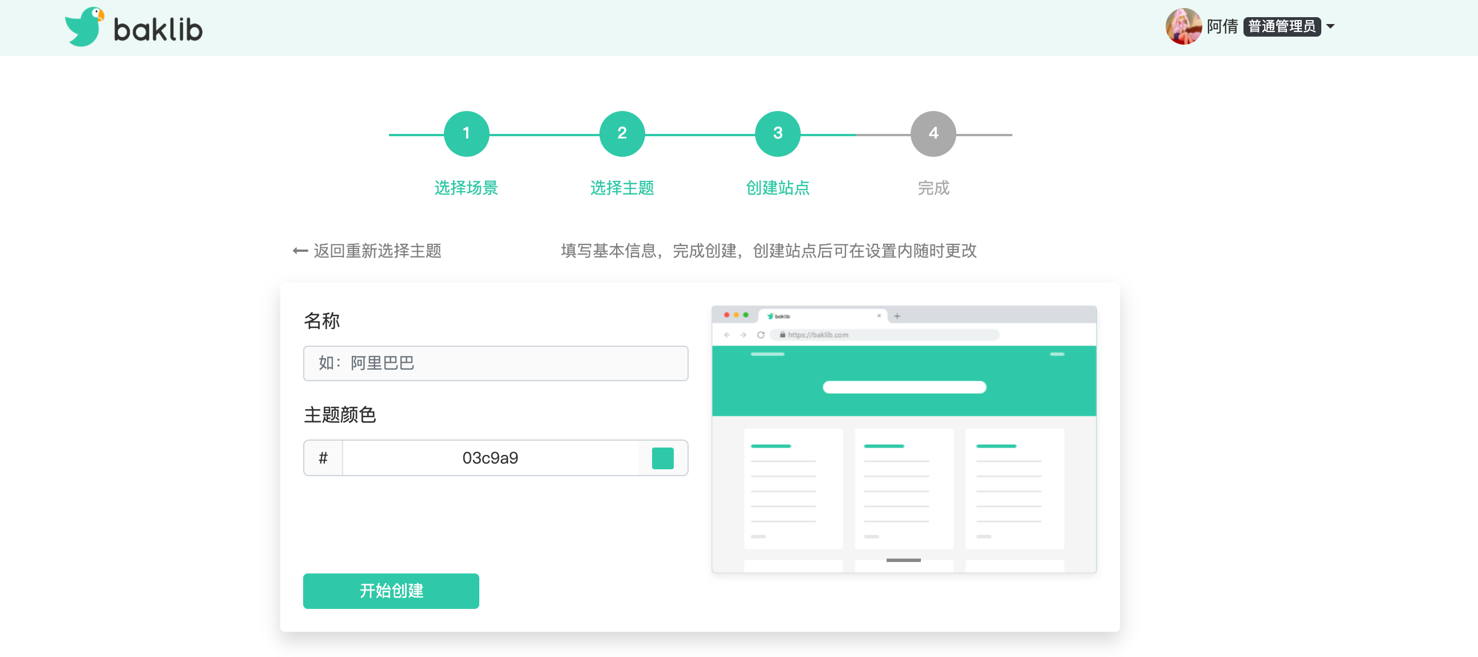Go to step 1 circle
Screen dimensions: 1478x657
pos(466,133)
